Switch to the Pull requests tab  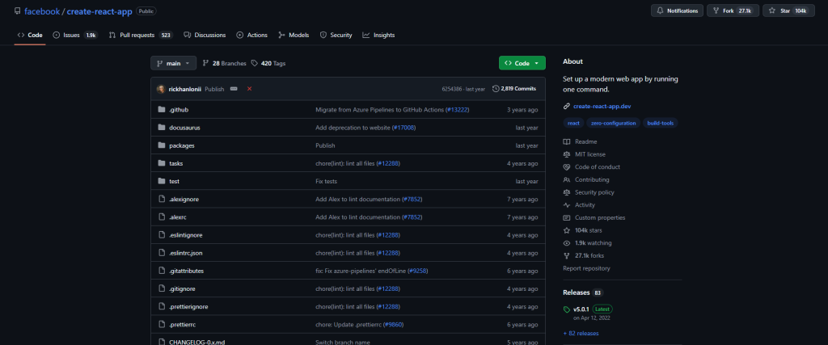(x=141, y=35)
